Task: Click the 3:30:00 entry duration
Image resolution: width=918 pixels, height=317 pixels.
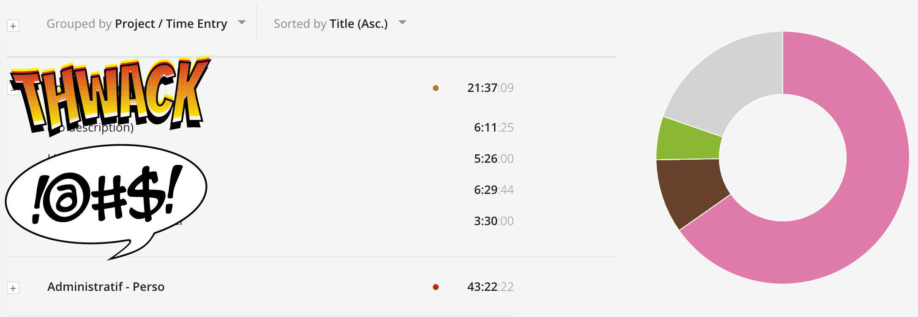Action: click(x=494, y=221)
